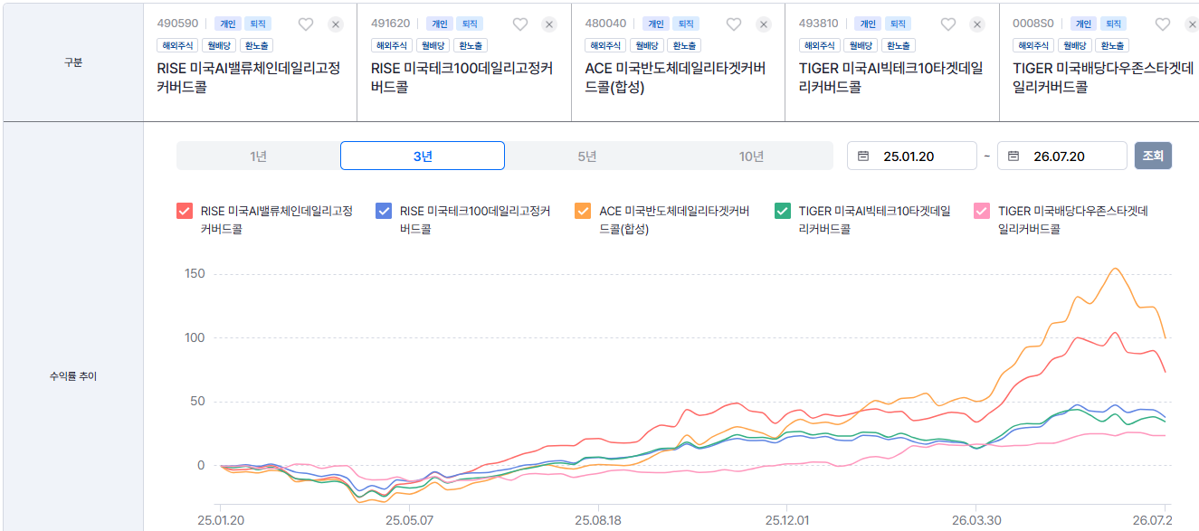Screen dimensions: 1199x531
Task: Click the 25.05.07 x-axis date label
Action: 409,521
